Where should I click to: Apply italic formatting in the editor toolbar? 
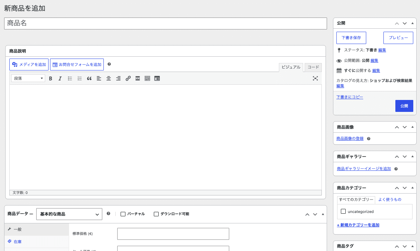click(x=60, y=78)
